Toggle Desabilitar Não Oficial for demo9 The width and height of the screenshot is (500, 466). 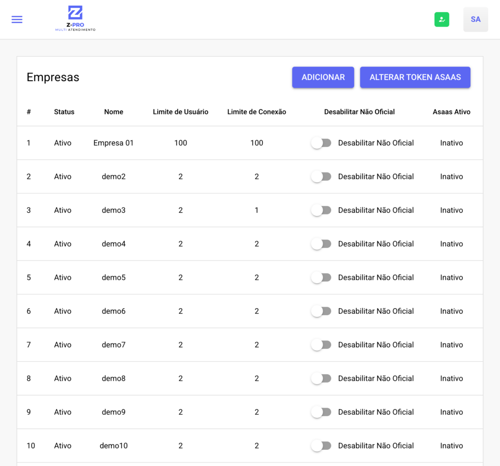tap(321, 412)
